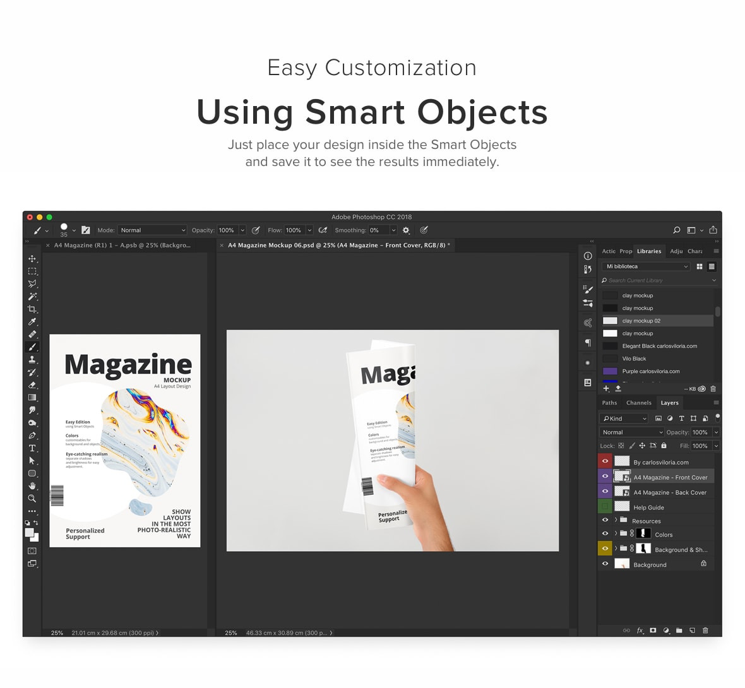The width and height of the screenshot is (745, 688).
Task: Create a new layer in Layers panel
Action: coord(692,631)
